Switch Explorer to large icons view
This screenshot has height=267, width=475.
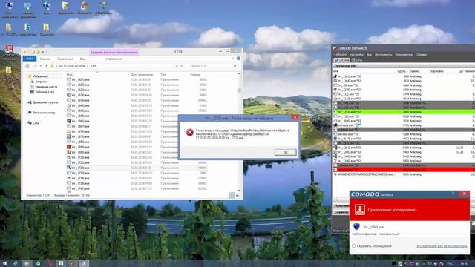click(237, 195)
